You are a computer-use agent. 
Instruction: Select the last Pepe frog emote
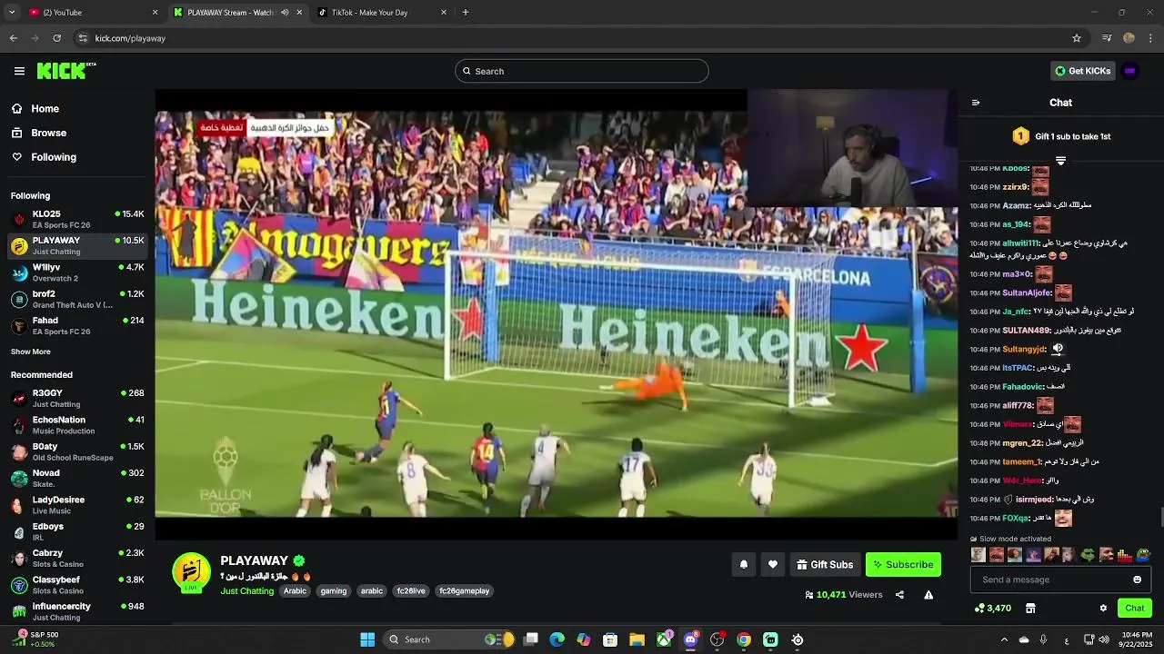click(1143, 554)
